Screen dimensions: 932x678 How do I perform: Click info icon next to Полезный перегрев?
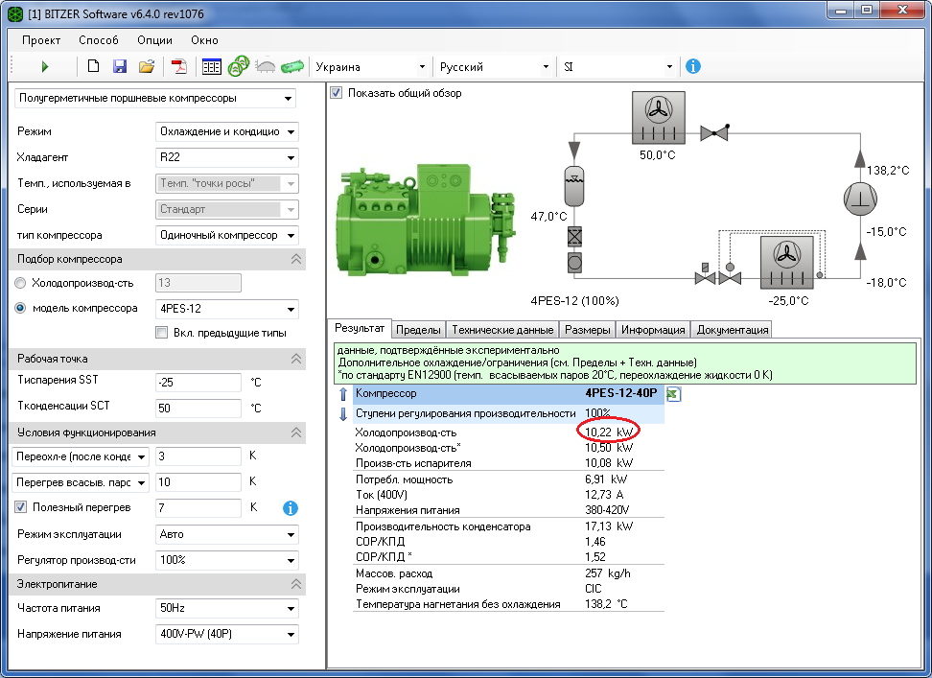click(291, 508)
